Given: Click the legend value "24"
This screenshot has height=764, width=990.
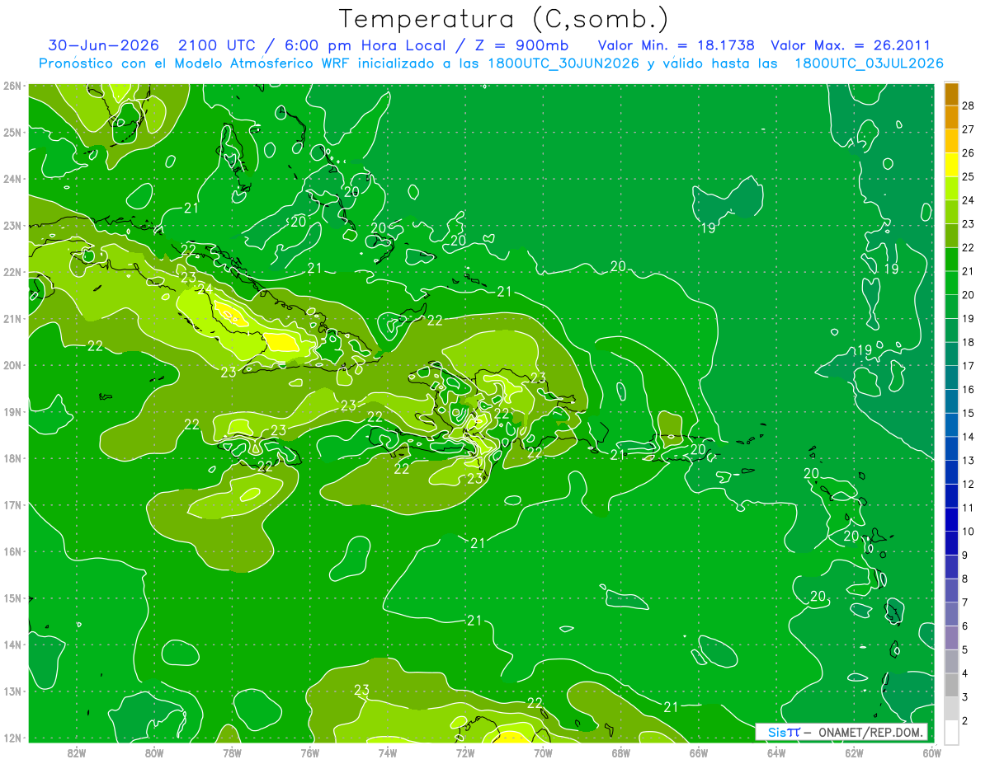Looking at the screenshot, I should (x=969, y=200).
